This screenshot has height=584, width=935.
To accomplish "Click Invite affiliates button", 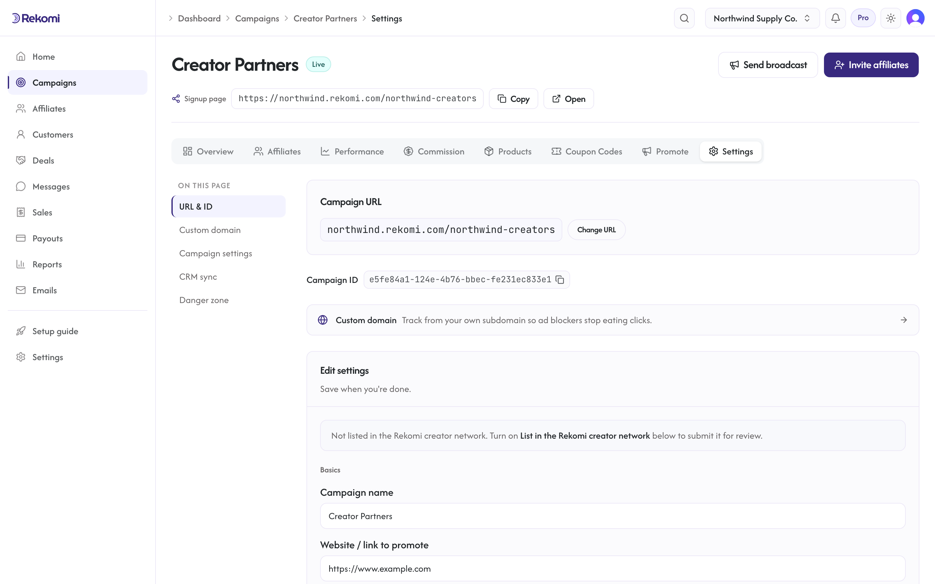I will [x=871, y=65].
